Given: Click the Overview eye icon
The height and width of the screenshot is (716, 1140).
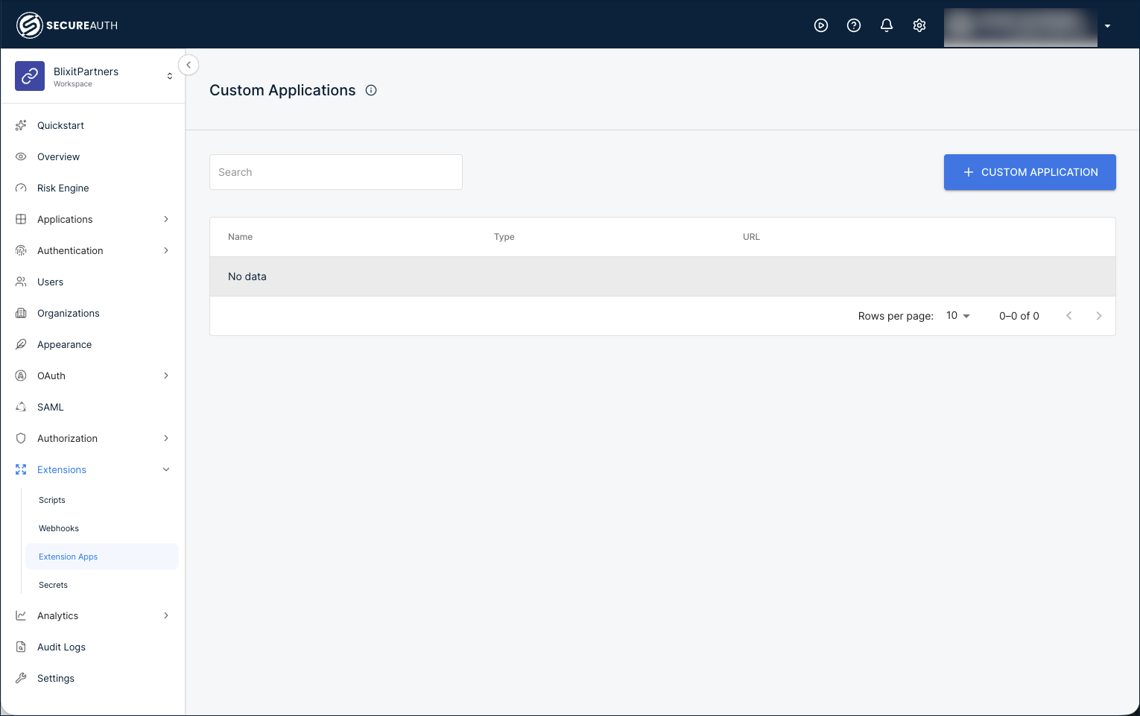Looking at the screenshot, I should (x=21, y=156).
